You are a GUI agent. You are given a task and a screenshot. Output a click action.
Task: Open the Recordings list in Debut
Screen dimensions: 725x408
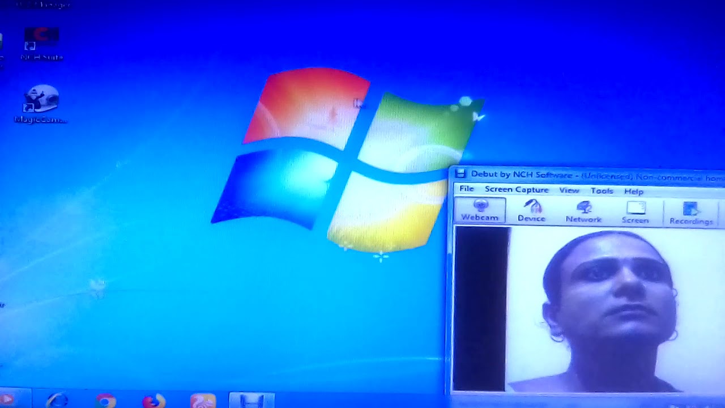[x=690, y=214]
